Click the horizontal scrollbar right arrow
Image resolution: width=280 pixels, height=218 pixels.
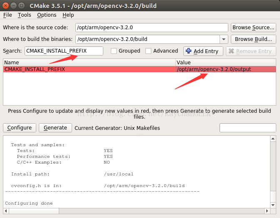(x=267, y=211)
